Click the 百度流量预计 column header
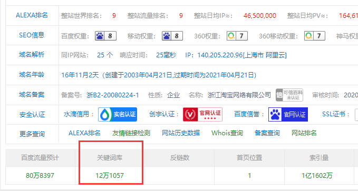 pos(40,158)
